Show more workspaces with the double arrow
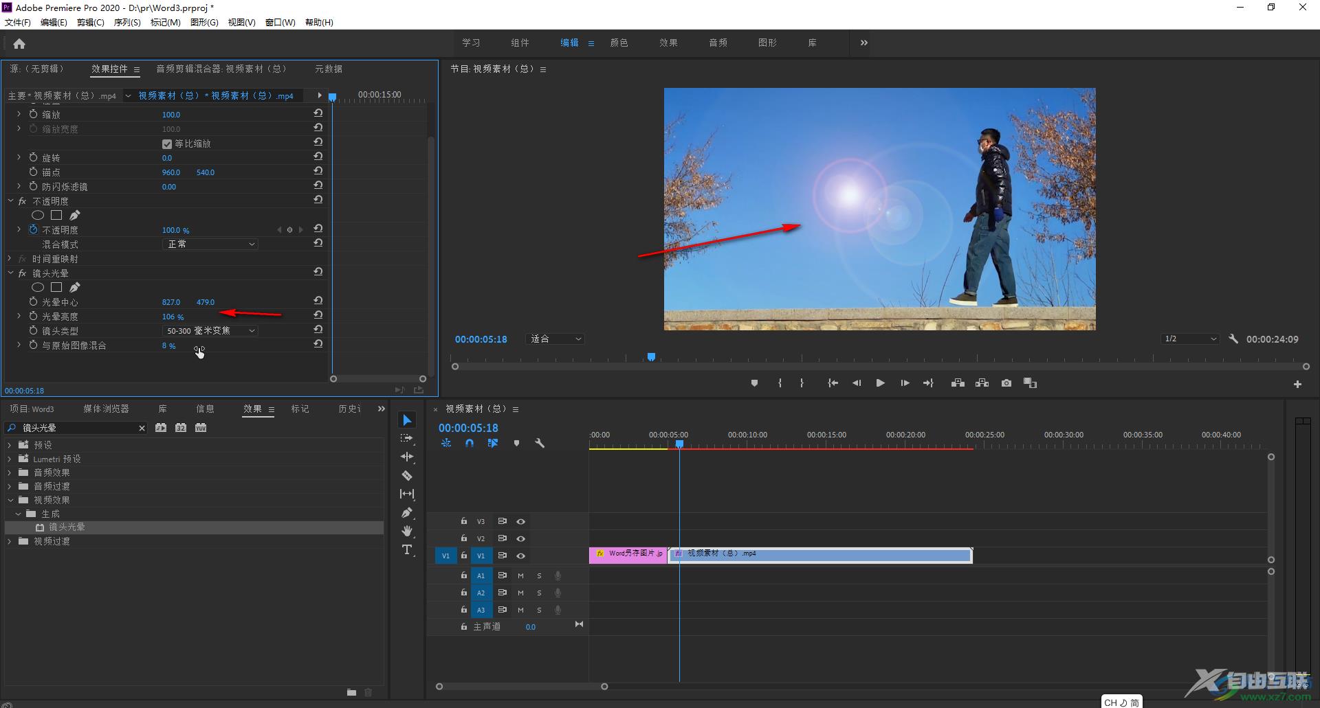The image size is (1320, 708). pyautogui.click(x=864, y=43)
